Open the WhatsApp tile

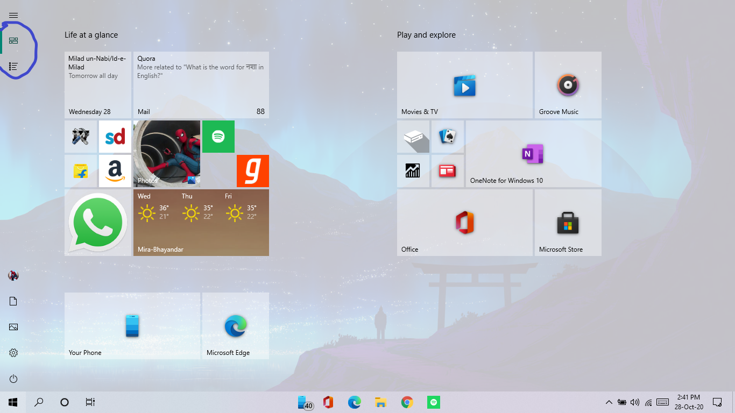(98, 223)
